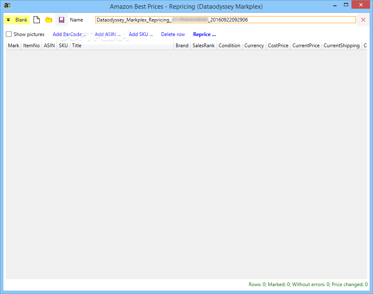Close the Repricing window

(361, 5)
